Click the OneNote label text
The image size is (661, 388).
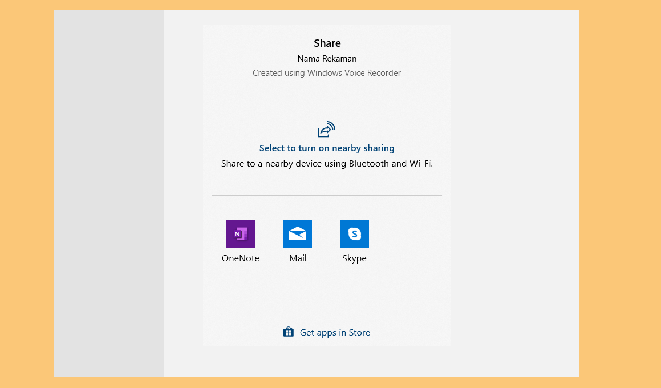click(x=241, y=258)
